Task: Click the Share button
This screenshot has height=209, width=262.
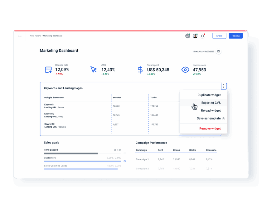Action: [x=219, y=36]
